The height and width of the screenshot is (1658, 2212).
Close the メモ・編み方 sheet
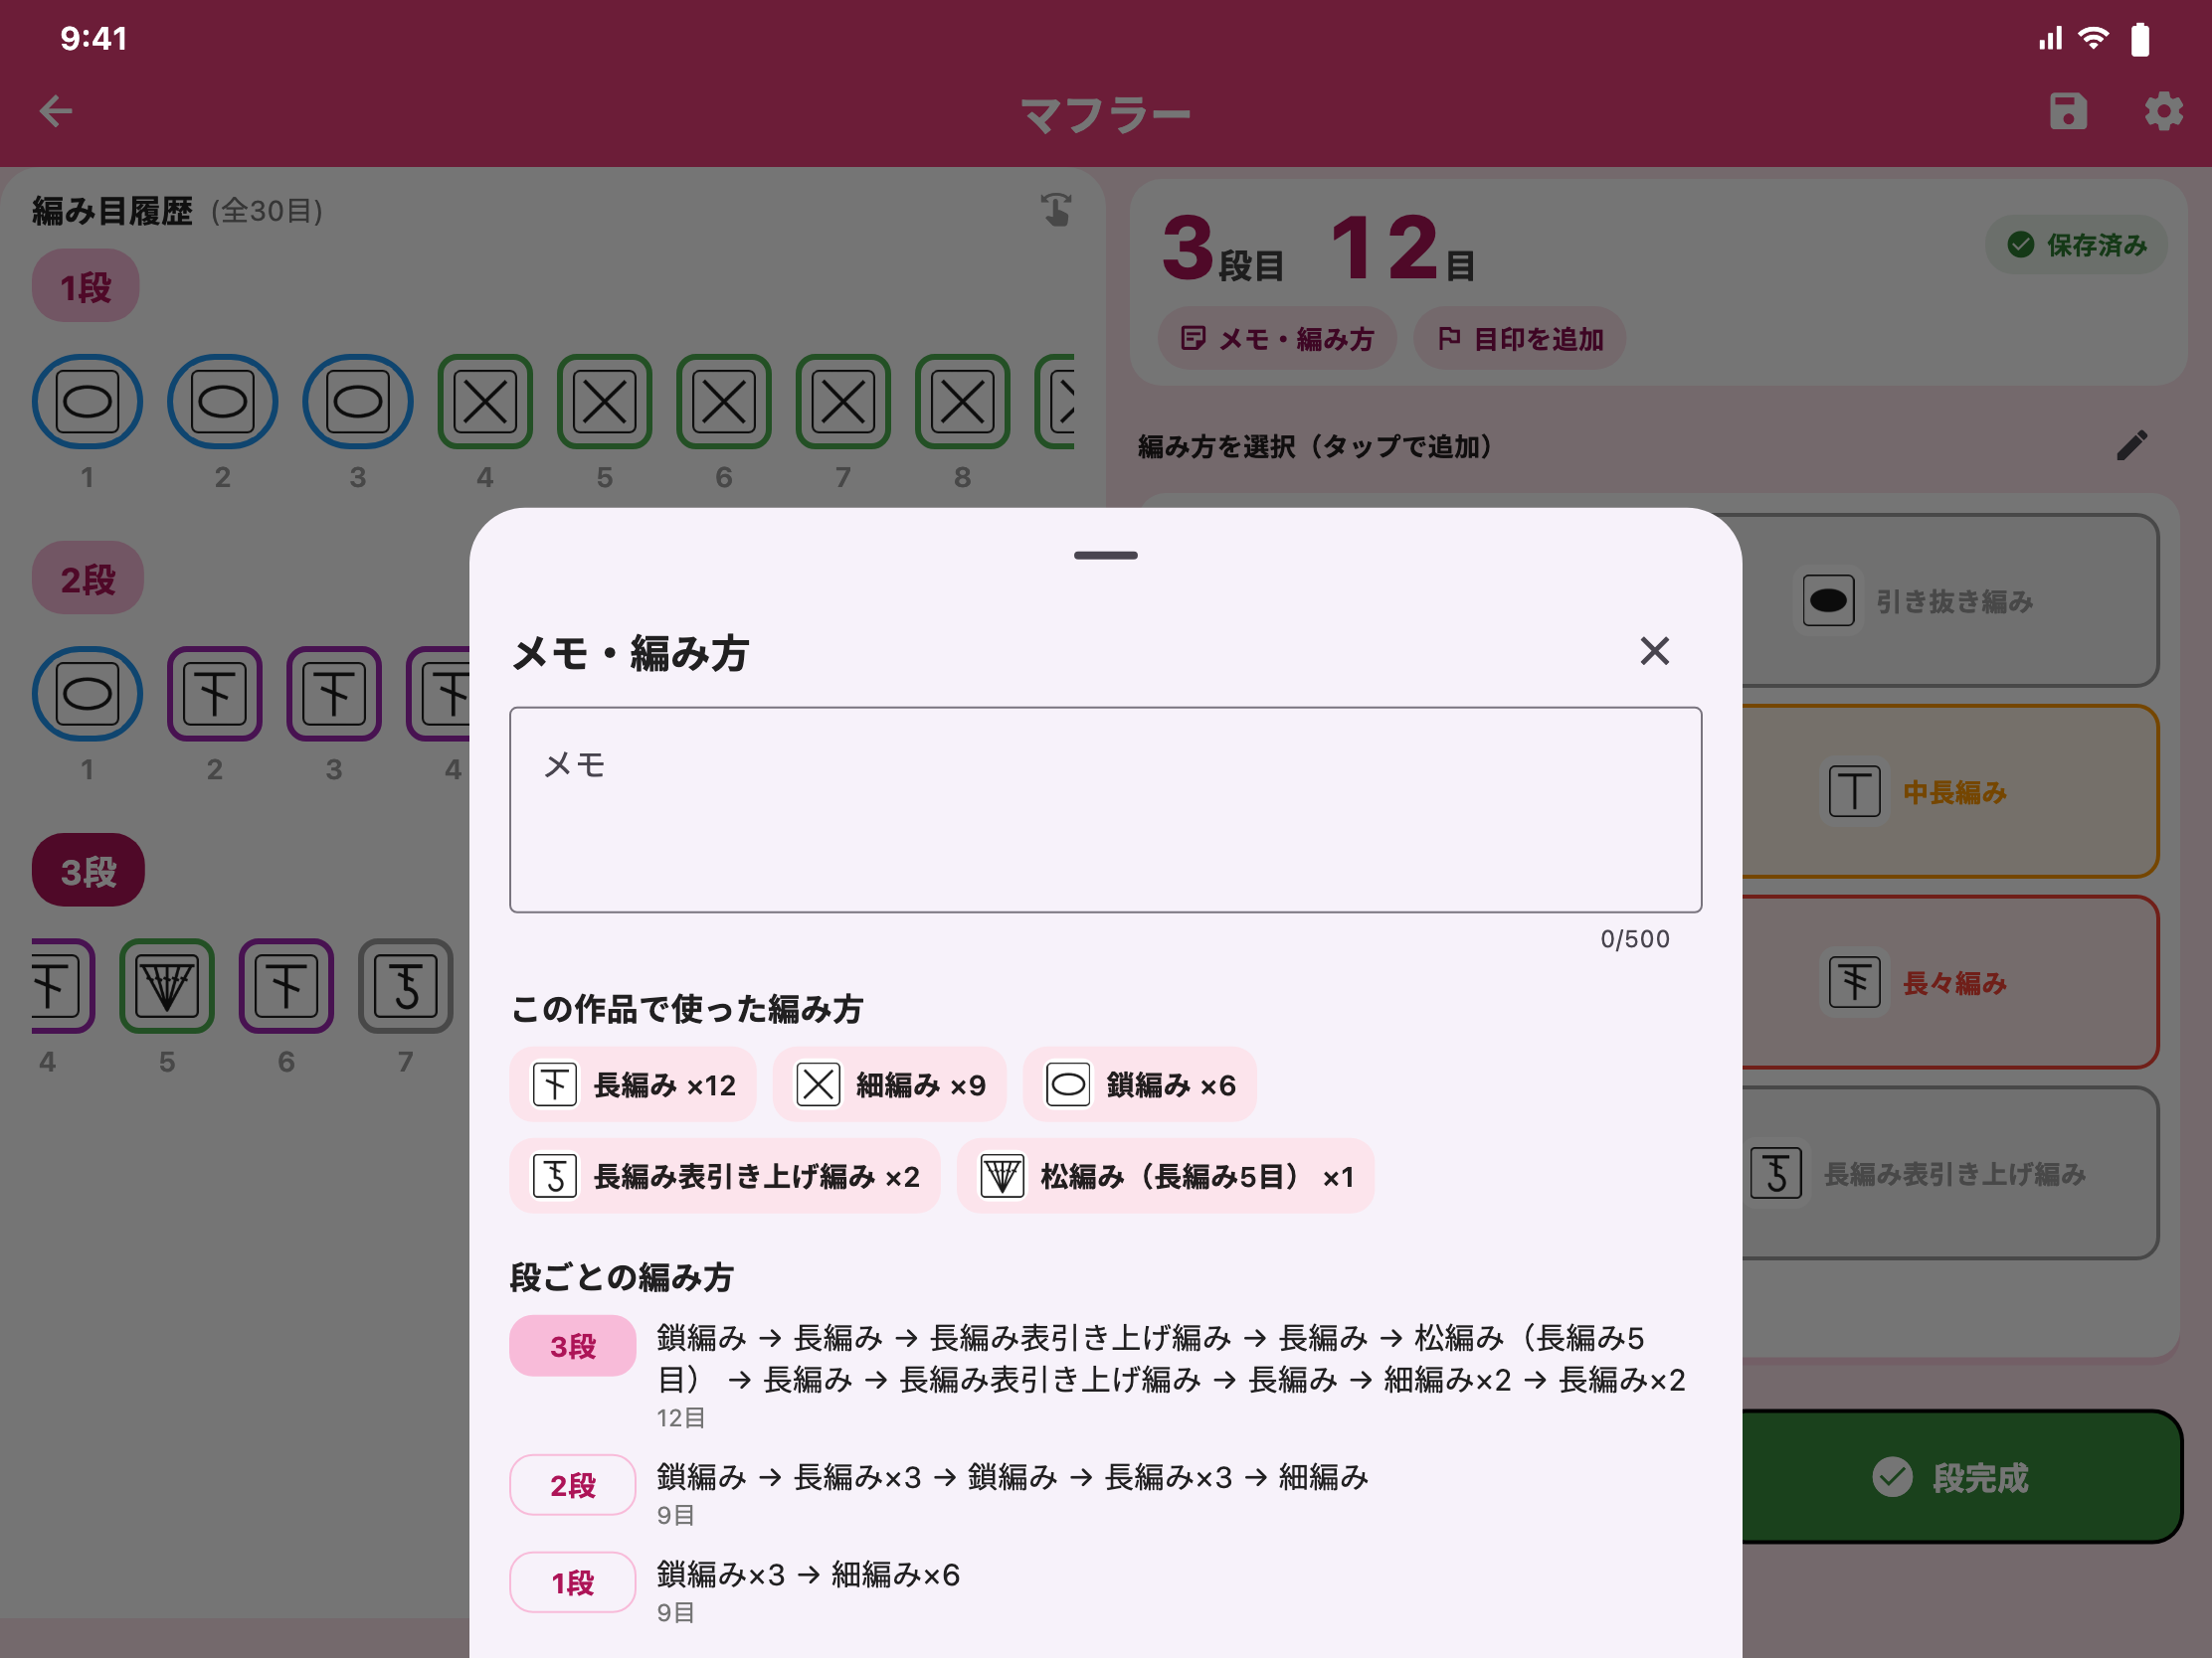1654,651
